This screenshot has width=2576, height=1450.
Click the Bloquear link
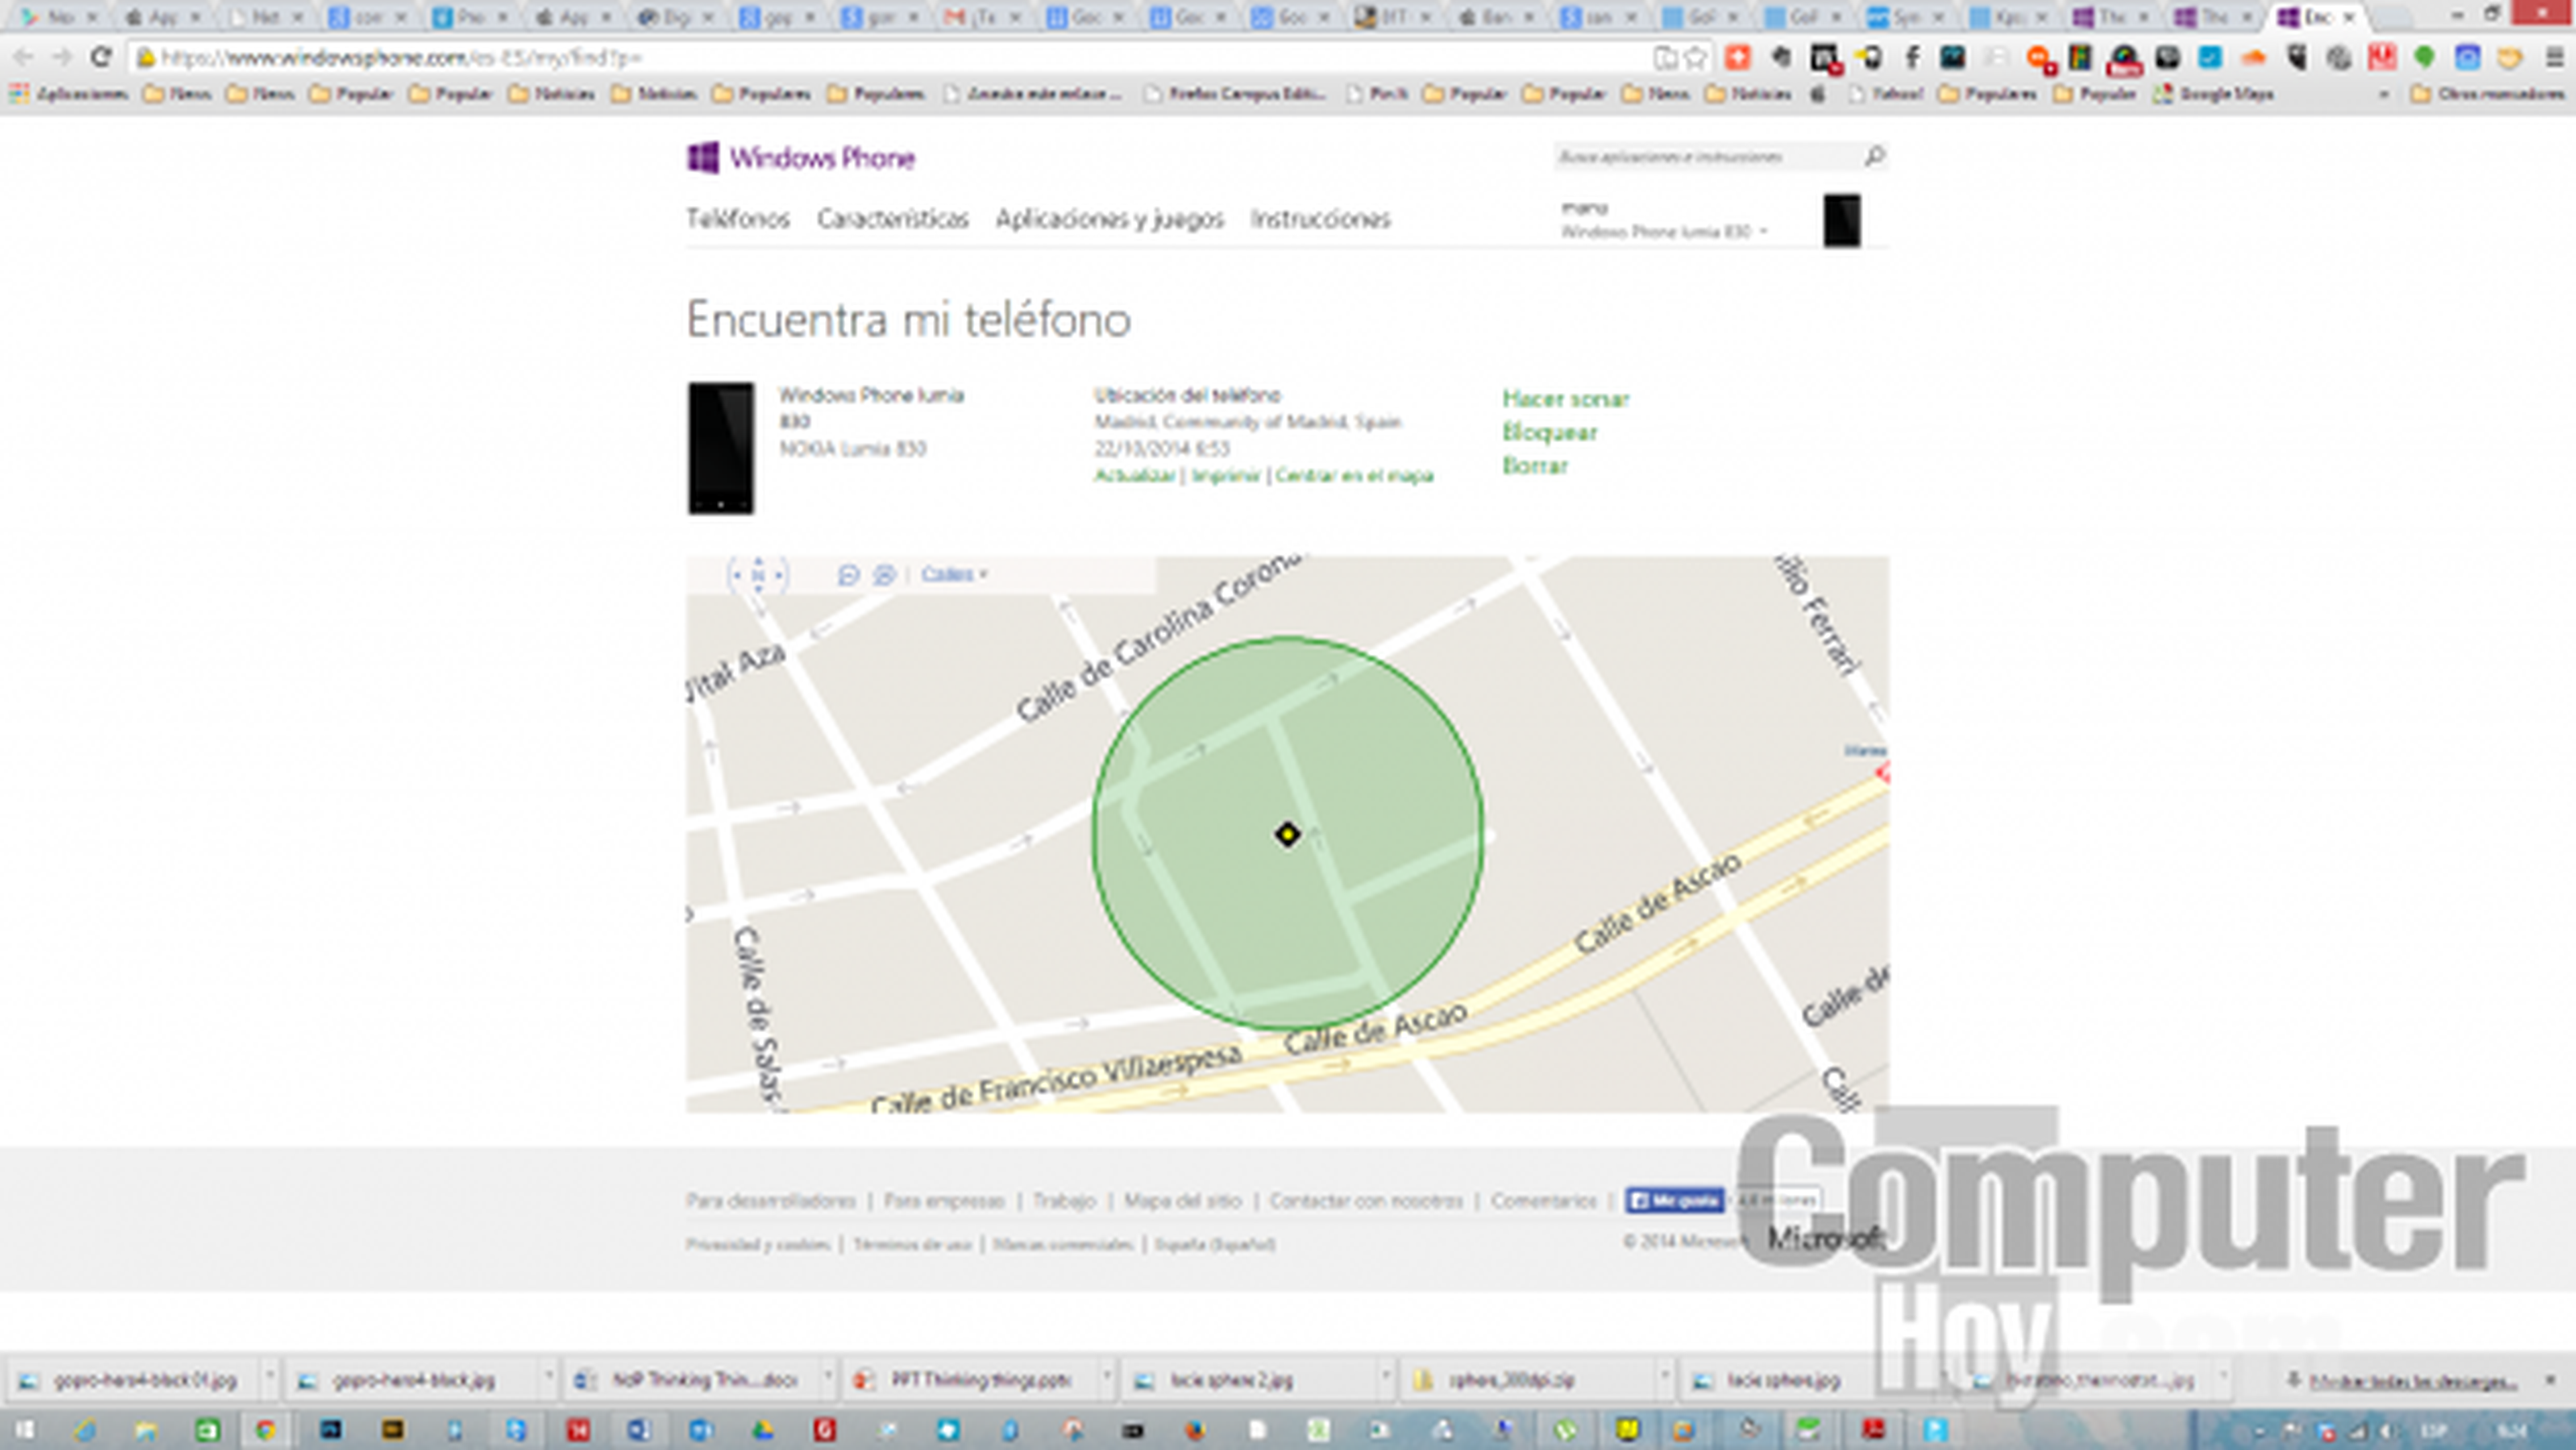click(1550, 432)
